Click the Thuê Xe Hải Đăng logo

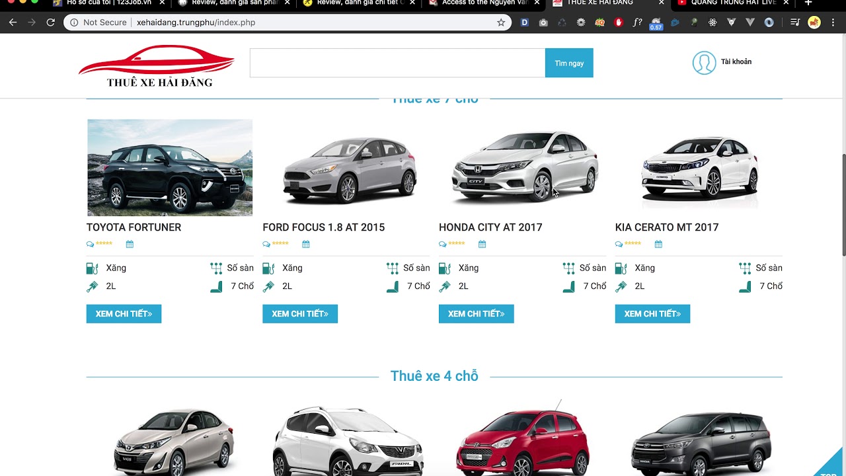coord(157,66)
